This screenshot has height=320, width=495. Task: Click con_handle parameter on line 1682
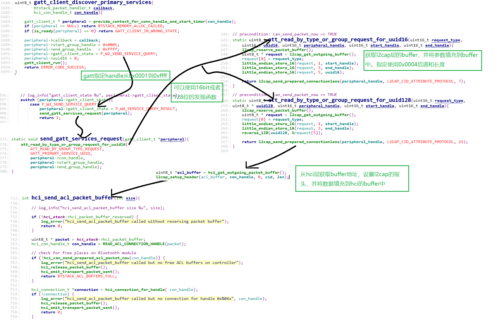pos(86,13)
